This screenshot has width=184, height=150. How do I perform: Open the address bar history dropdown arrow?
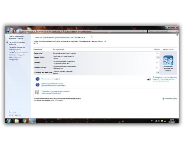143,31
